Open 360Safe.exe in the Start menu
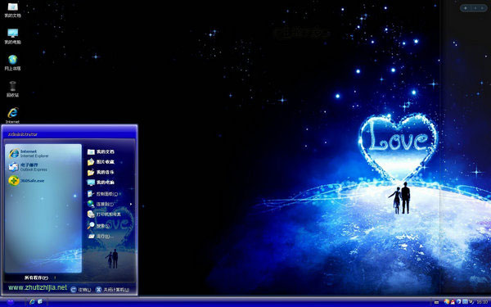Viewport: 491px width, 307px height. (x=27, y=181)
